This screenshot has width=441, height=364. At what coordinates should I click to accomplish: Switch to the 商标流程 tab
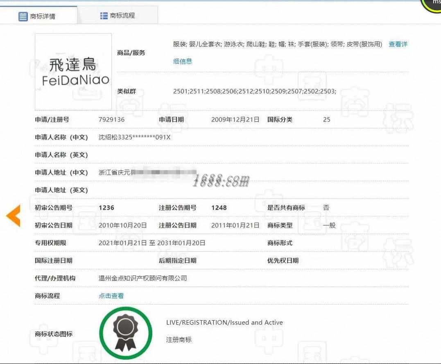pos(118,16)
